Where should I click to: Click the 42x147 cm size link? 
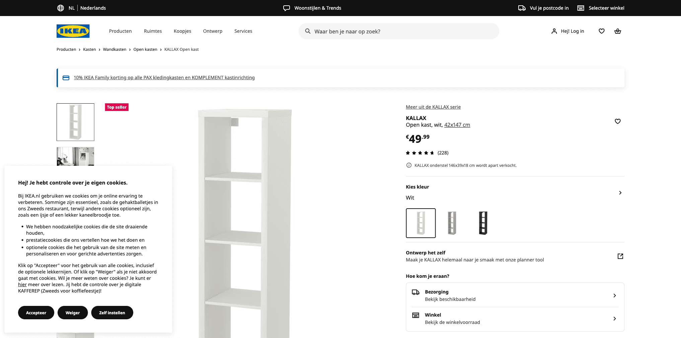(x=457, y=125)
